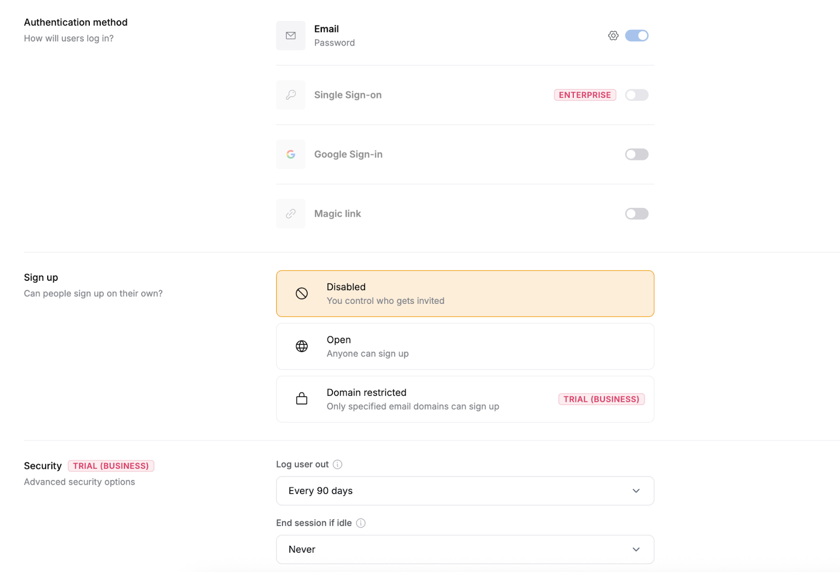The width and height of the screenshot is (840, 572).
Task: Click the Google logo icon
Action: 291,154
